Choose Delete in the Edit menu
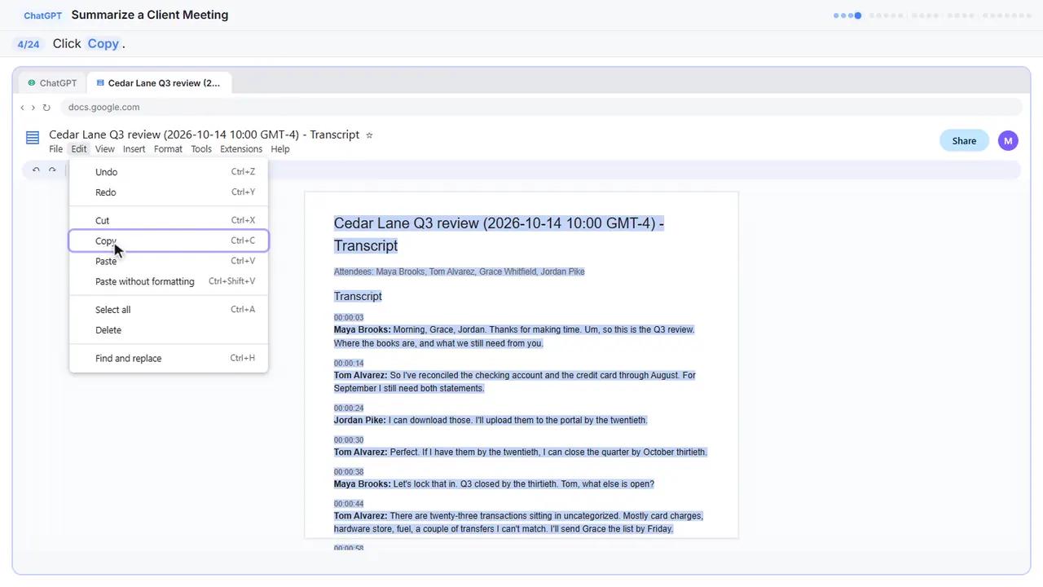The width and height of the screenshot is (1043, 587). [169, 330]
